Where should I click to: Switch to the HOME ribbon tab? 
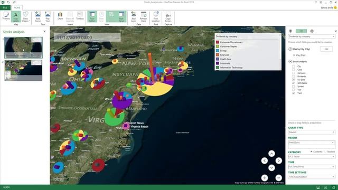coord(17,7)
